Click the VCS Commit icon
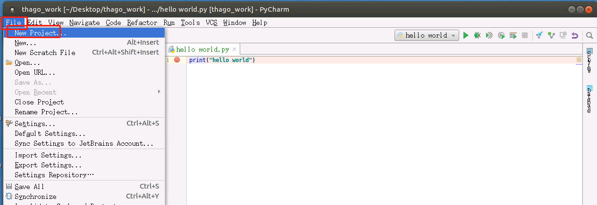 tap(551, 35)
